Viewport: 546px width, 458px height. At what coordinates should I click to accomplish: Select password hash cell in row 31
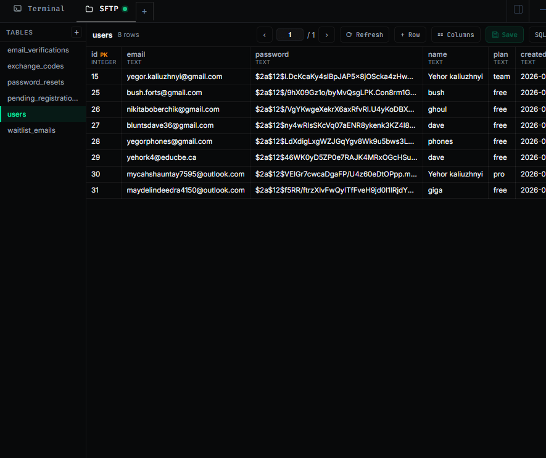(336, 190)
